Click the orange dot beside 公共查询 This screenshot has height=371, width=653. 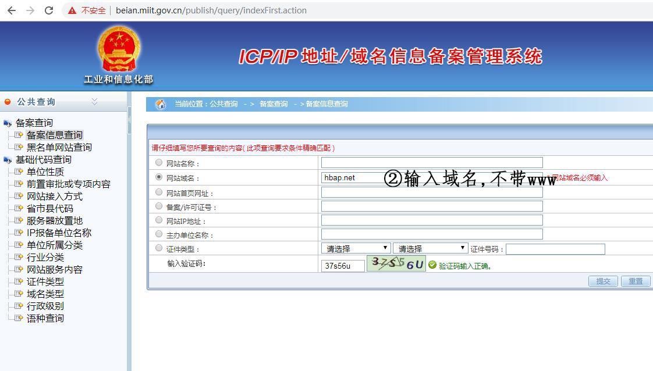coord(8,102)
